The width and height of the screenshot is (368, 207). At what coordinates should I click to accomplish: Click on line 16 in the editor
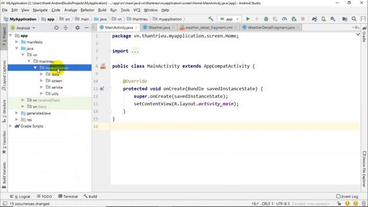pos(235,126)
